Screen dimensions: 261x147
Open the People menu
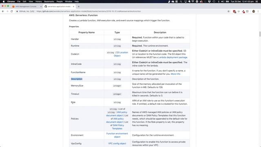pos(60,2)
